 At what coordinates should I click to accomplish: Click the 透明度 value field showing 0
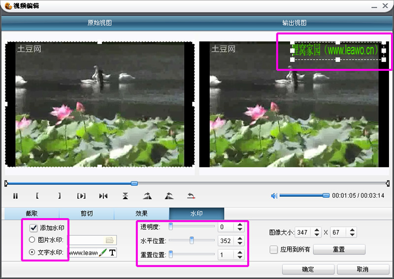pyautogui.click(x=227, y=227)
